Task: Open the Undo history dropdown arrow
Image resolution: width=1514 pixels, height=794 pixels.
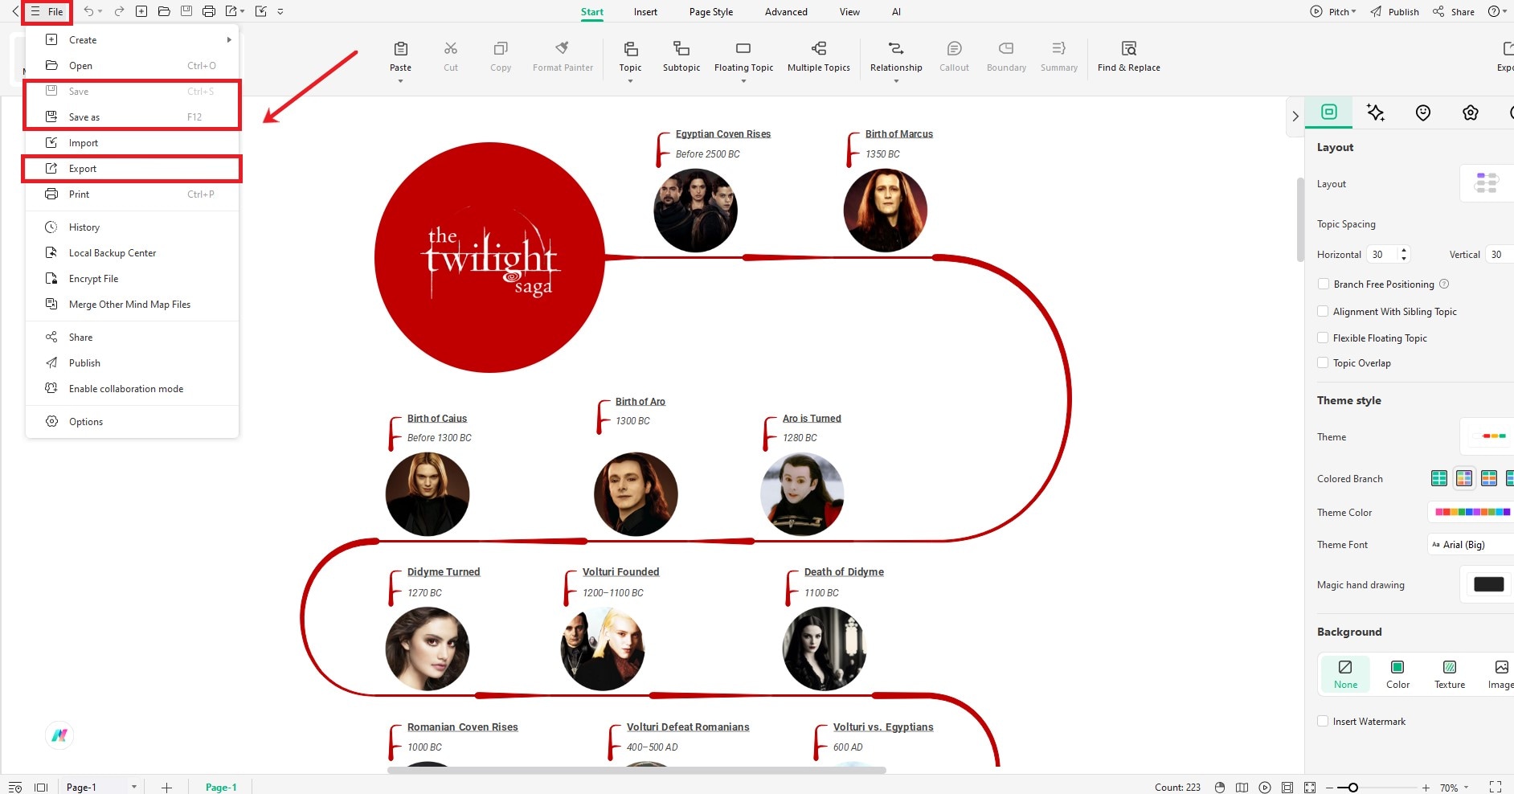Action: pos(100,11)
